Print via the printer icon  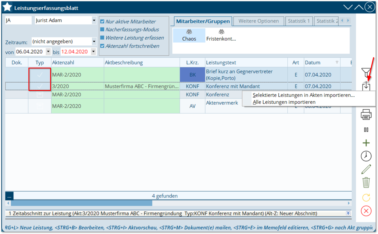click(366, 115)
